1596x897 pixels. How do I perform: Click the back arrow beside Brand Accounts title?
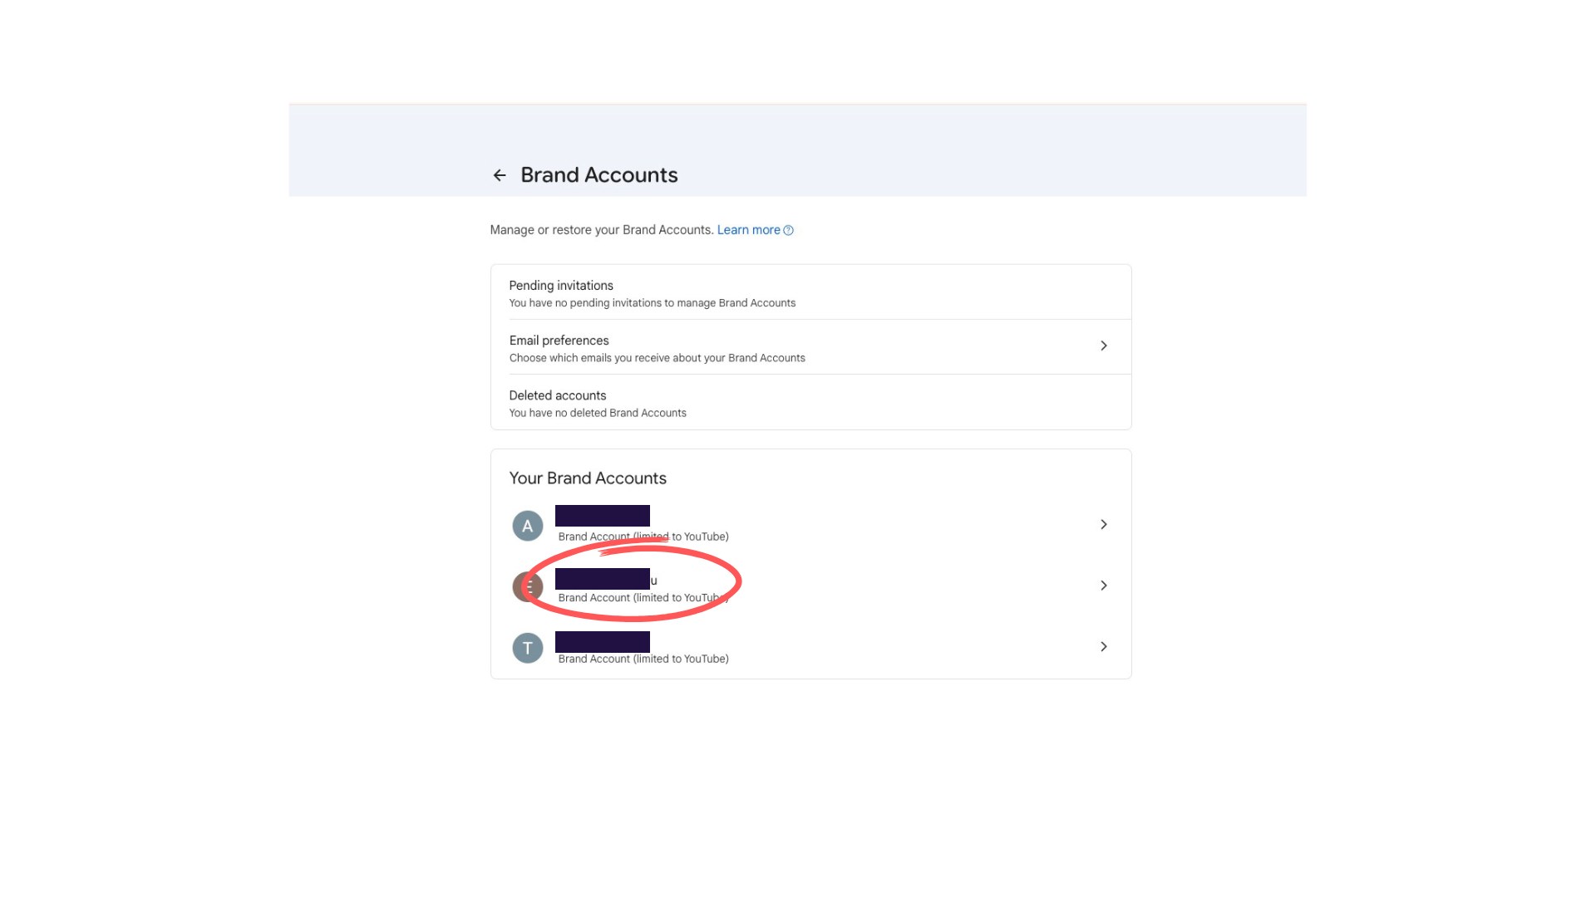tap(499, 175)
